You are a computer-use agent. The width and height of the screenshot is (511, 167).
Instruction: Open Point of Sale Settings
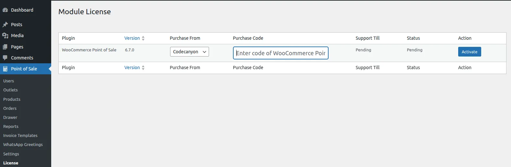coord(11,154)
